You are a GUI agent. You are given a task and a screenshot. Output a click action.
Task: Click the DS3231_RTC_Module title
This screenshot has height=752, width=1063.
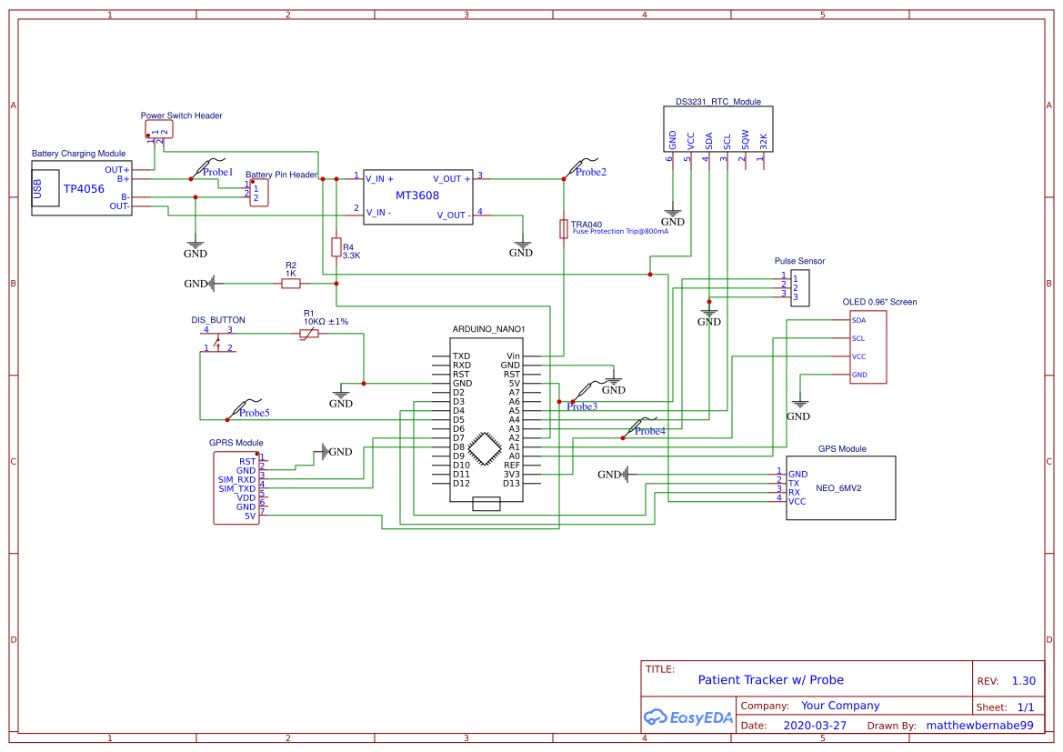(718, 102)
